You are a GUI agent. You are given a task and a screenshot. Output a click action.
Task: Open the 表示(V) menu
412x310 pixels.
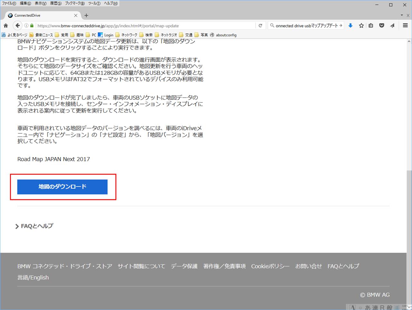click(41, 3)
